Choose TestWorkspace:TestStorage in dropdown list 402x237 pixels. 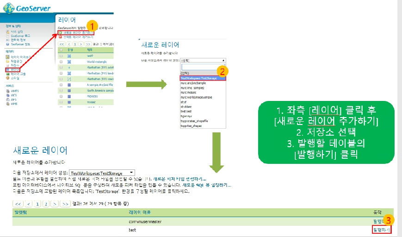click(x=203, y=78)
